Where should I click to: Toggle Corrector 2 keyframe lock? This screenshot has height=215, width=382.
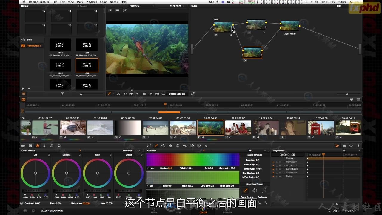(276, 165)
